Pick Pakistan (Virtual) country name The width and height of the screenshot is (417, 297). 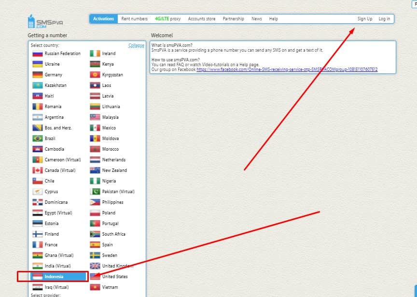pos(118,192)
